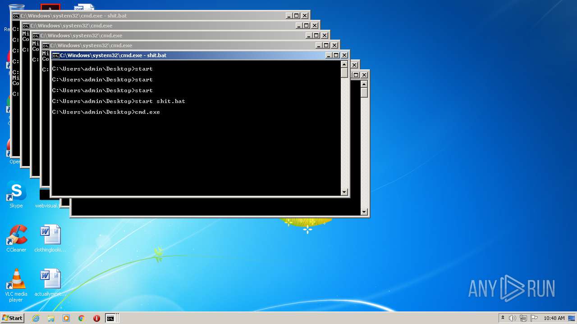This screenshot has height=324, width=577.
Task: Click scroll down arrow of rightmost background window
Action: [364, 212]
